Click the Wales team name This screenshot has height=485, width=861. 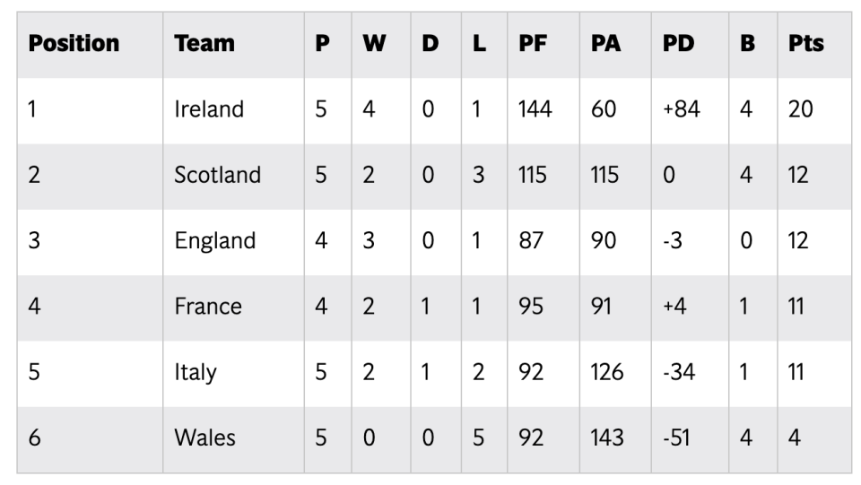pyautogui.click(x=204, y=437)
